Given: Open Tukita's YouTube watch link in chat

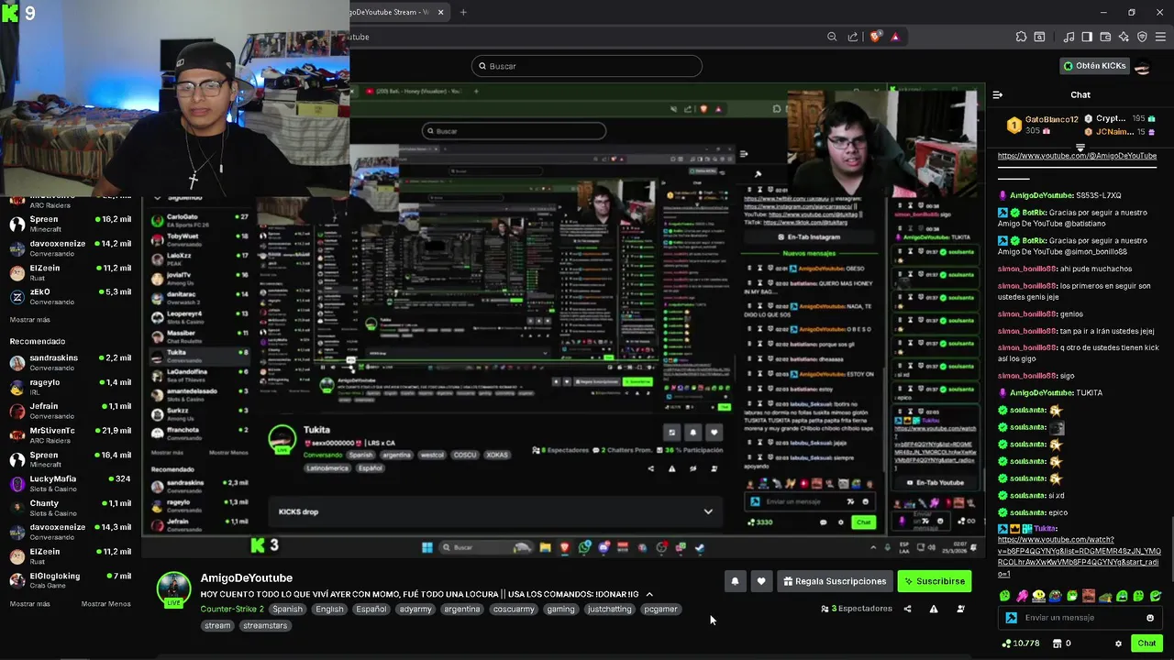Looking at the screenshot, I should click(1079, 556).
